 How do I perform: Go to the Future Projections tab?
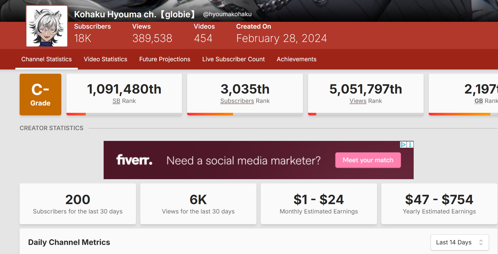click(x=165, y=59)
